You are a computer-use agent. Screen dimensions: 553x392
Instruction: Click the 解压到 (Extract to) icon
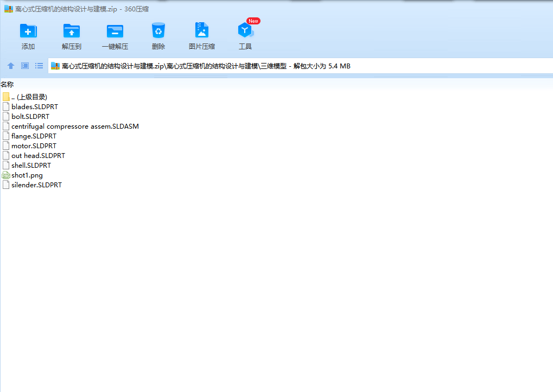(72, 31)
